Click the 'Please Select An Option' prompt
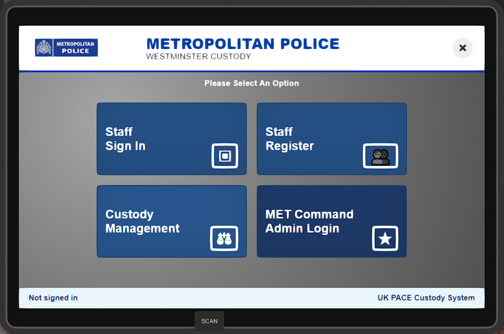Viewport: 504px width, 334px height. tap(252, 83)
